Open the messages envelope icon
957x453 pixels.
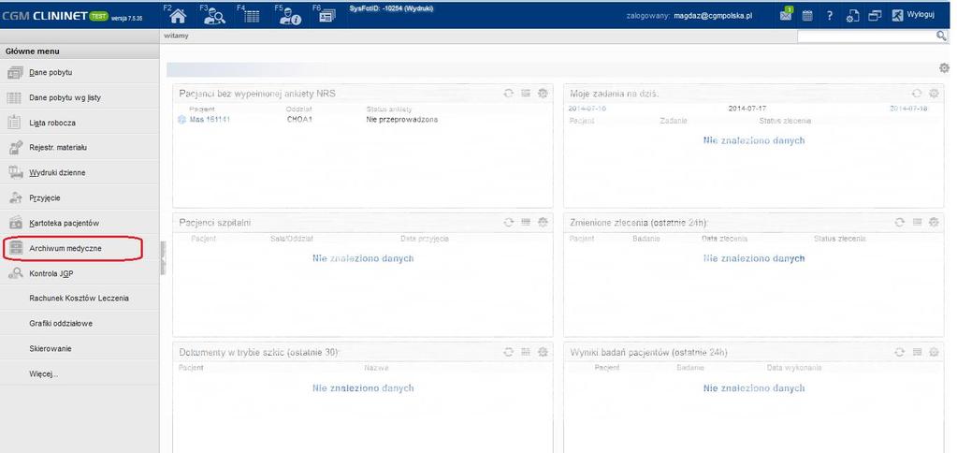click(x=786, y=15)
